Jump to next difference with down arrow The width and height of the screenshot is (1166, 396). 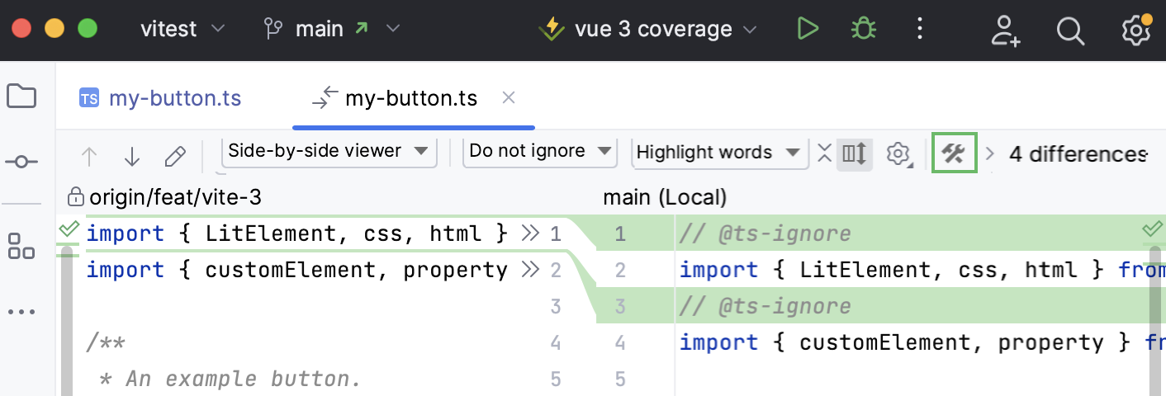click(x=131, y=156)
